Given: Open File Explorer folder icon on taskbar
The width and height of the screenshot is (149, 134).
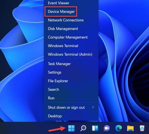Looking at the screenshot, I should tap(130, 128).
